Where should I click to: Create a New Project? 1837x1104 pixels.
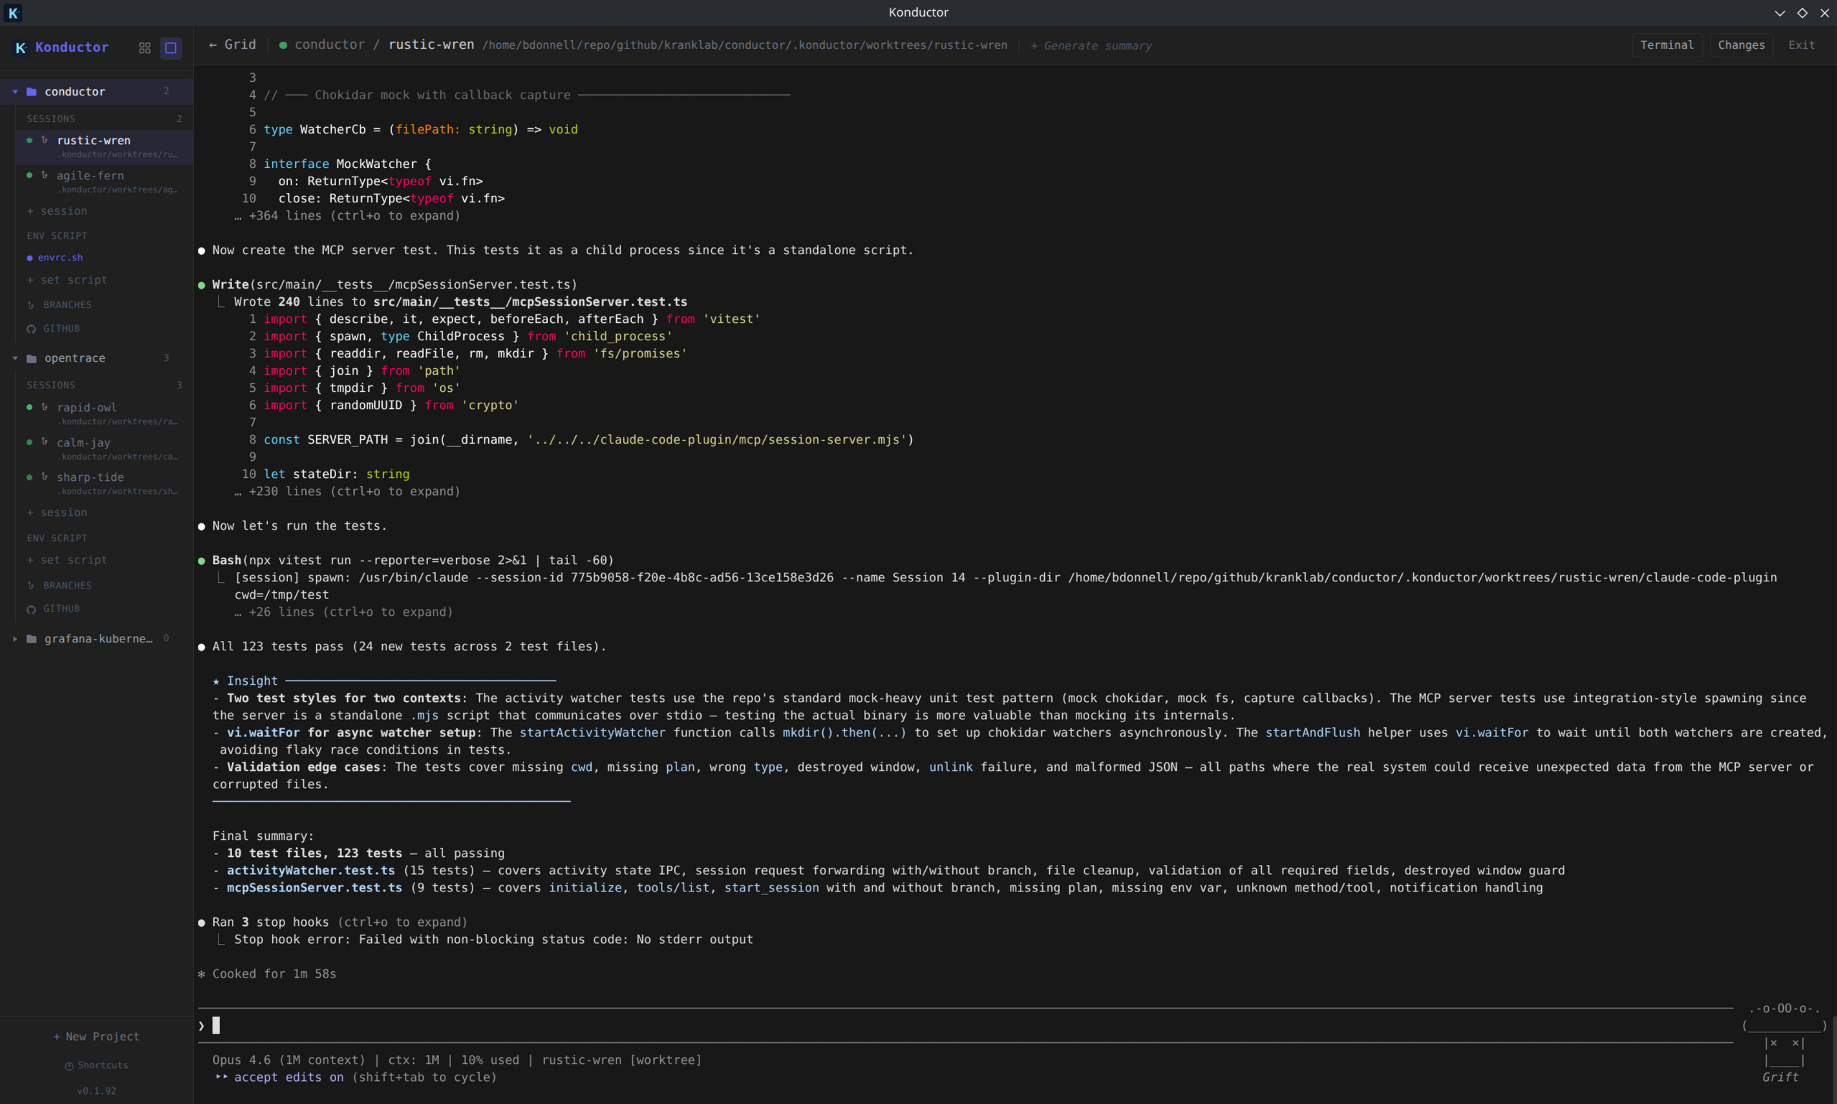point(96,1037)
